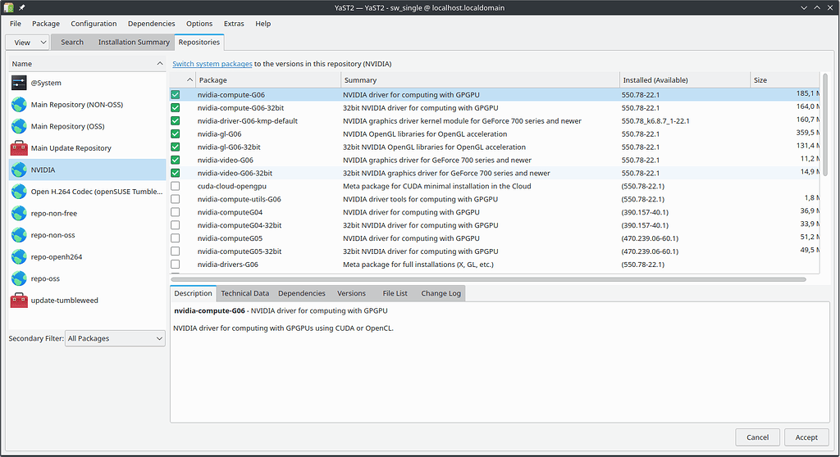Click the package list vertical scrollbar

(825, 124)
